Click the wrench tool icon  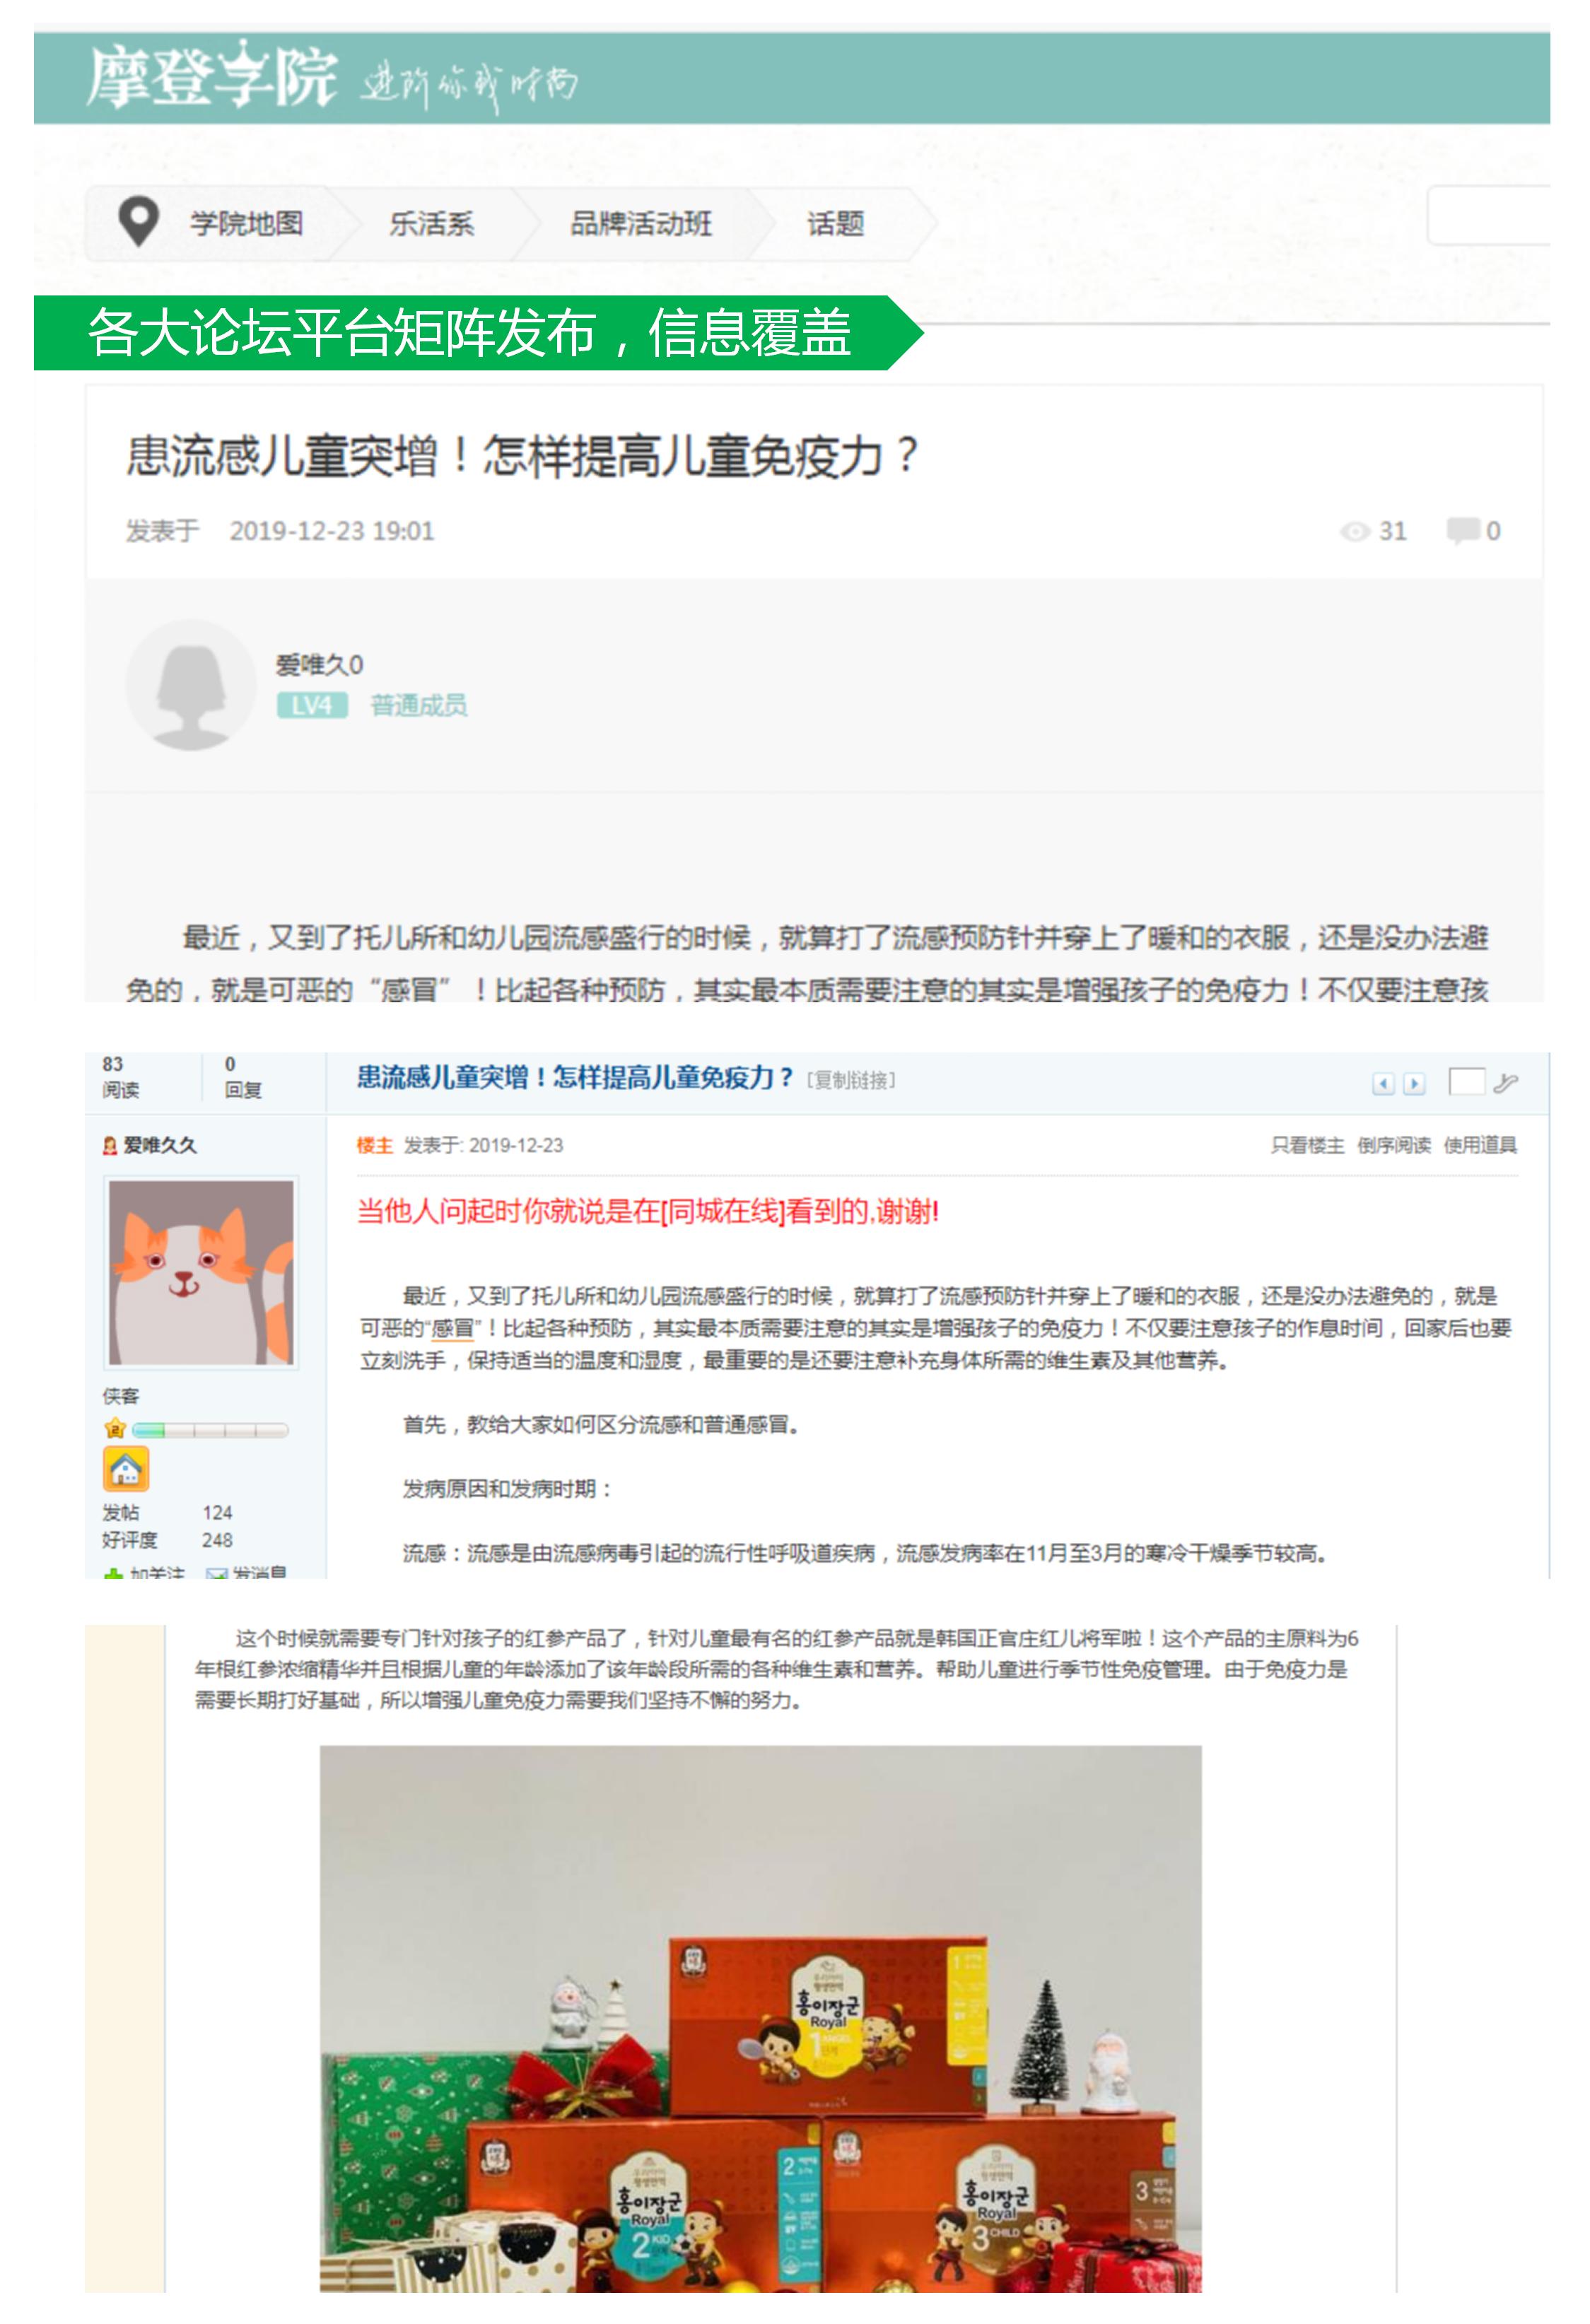pyautogui.click(x=1505, y=1082)
